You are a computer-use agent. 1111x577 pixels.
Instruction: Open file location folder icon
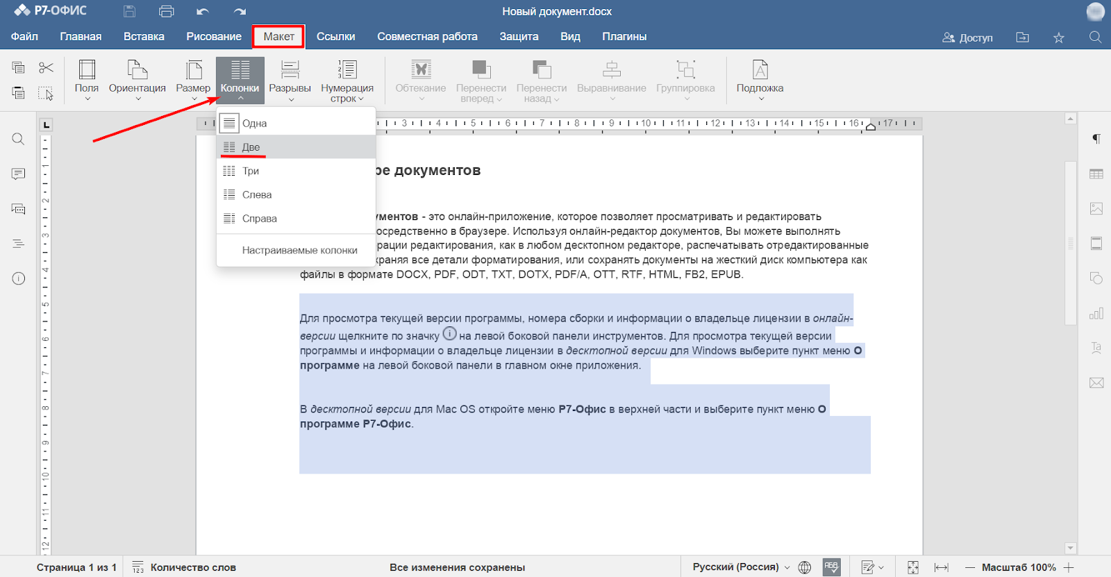coord(1023,37)
